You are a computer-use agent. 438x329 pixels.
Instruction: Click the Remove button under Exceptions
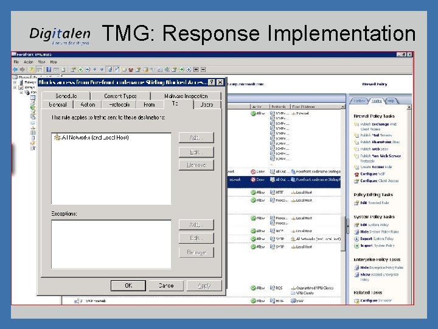pyautogui.click(x=196, y=252)
